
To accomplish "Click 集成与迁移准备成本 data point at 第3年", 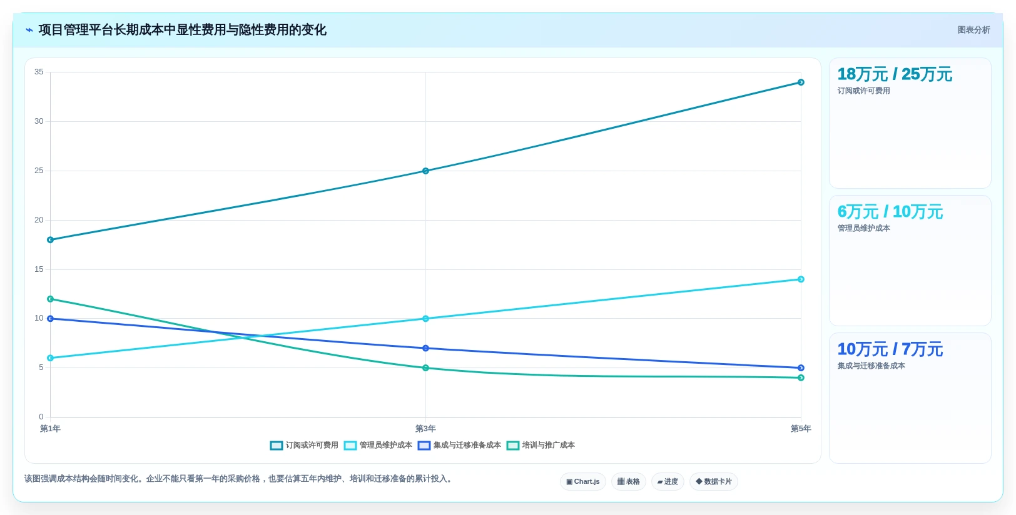I will 425,348.
